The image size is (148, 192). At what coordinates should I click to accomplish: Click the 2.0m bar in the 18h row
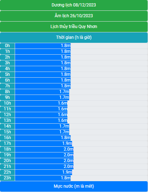[x=44, y=149]
